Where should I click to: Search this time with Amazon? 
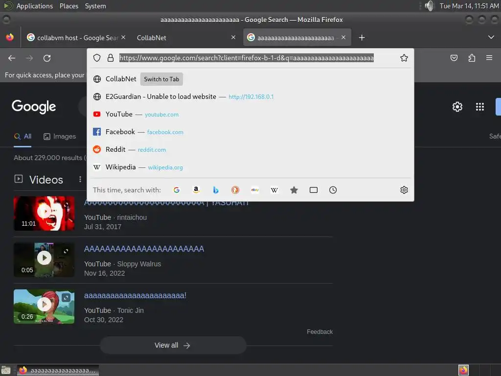(196, 190)
